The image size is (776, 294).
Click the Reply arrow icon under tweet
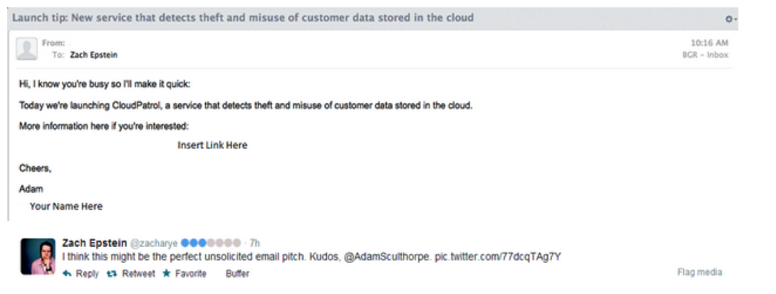tap(68, 273)
